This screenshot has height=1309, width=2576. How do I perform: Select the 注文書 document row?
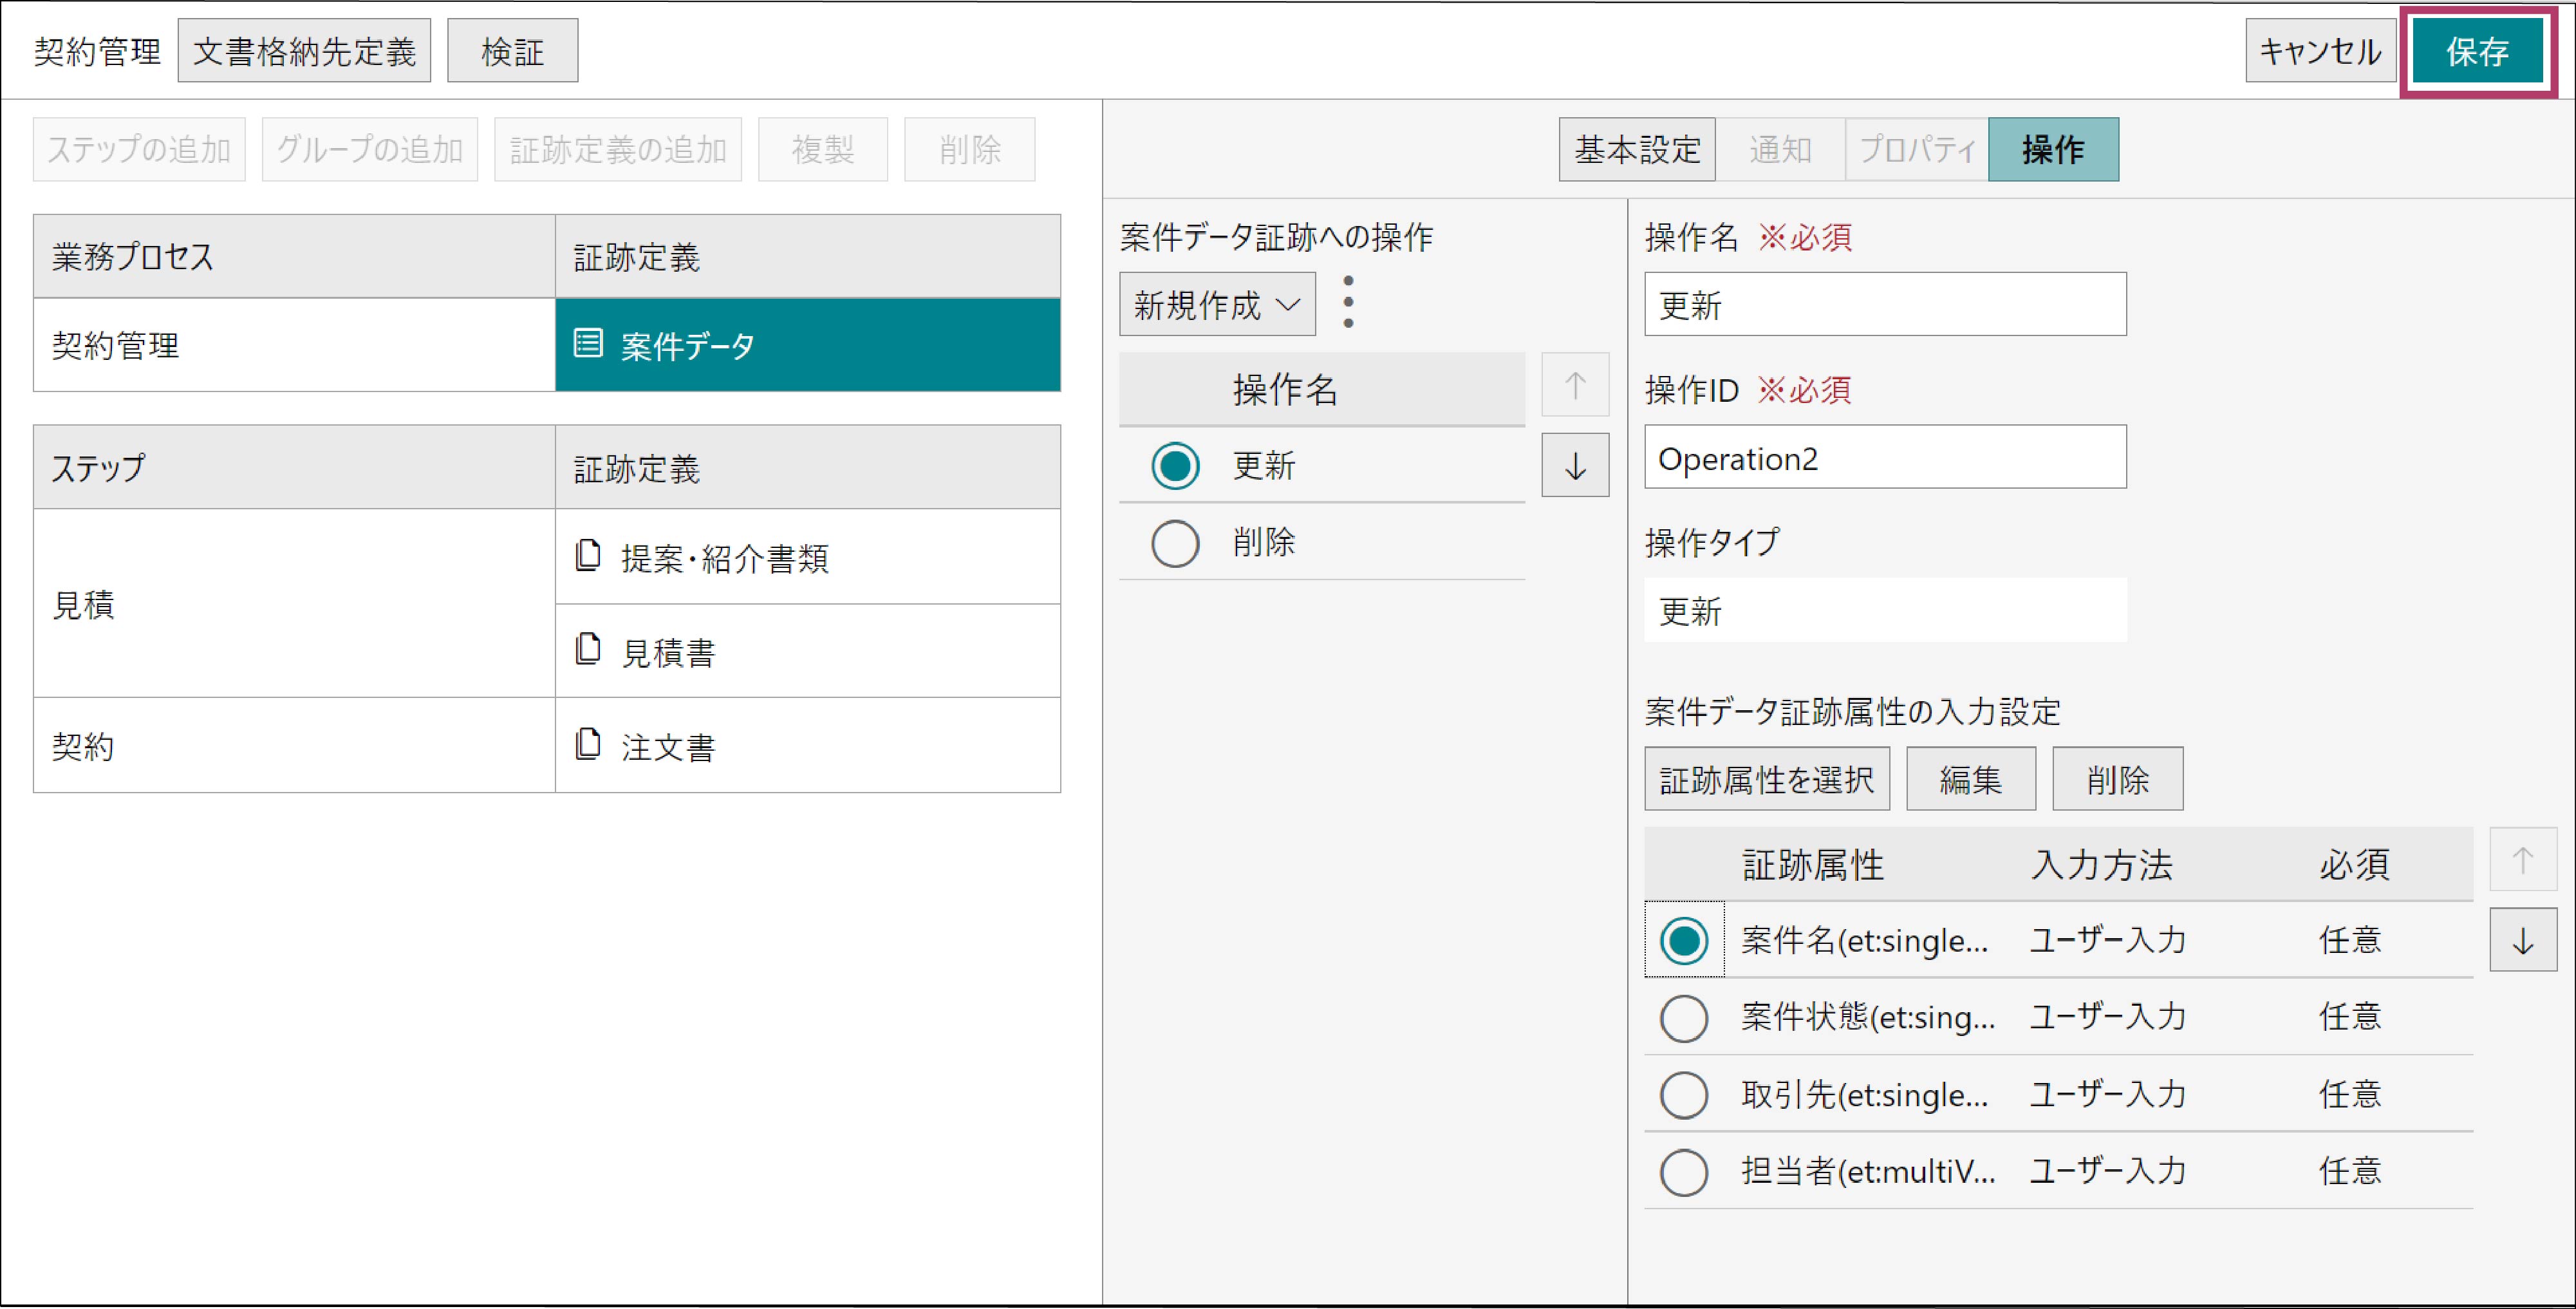click(x=808, y=746)
